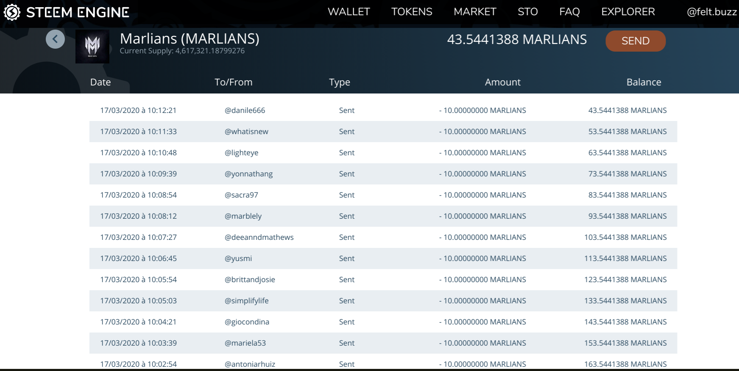Click balance 93.5441388 MARLIANS
Screen dimensions: 739x371
(627, 216)
